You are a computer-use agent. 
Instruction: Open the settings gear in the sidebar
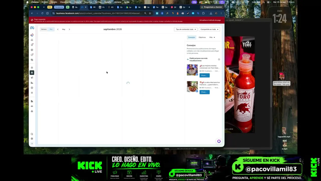click(x=32, y=139)
